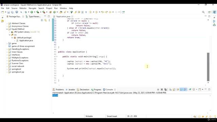Open the Navigate menu
The height and width of the screenshot is (122, 217).
point(33,8)
